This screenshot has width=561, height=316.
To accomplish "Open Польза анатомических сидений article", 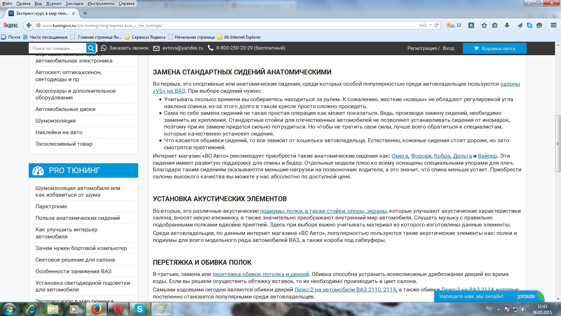I will (x=77, y=218).
